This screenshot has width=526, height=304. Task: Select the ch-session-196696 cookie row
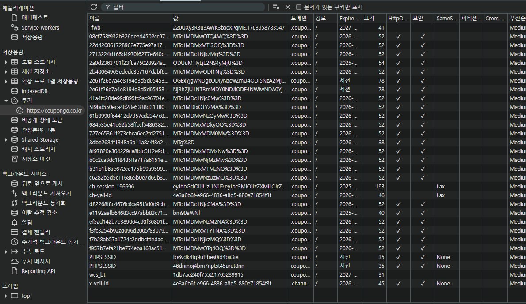pyautogui.click(x=128, y=187)
